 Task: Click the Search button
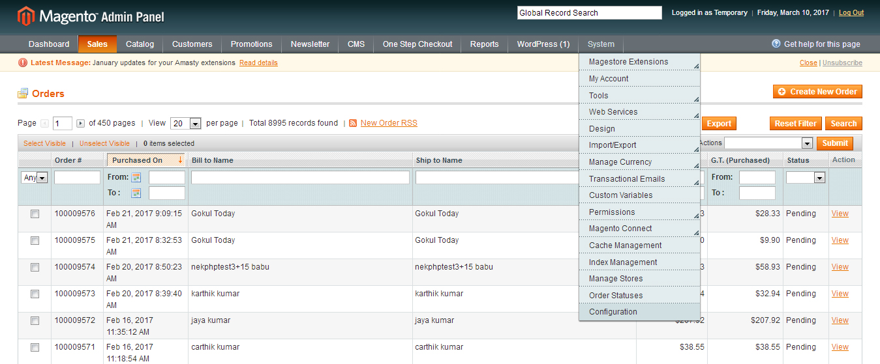843,123
